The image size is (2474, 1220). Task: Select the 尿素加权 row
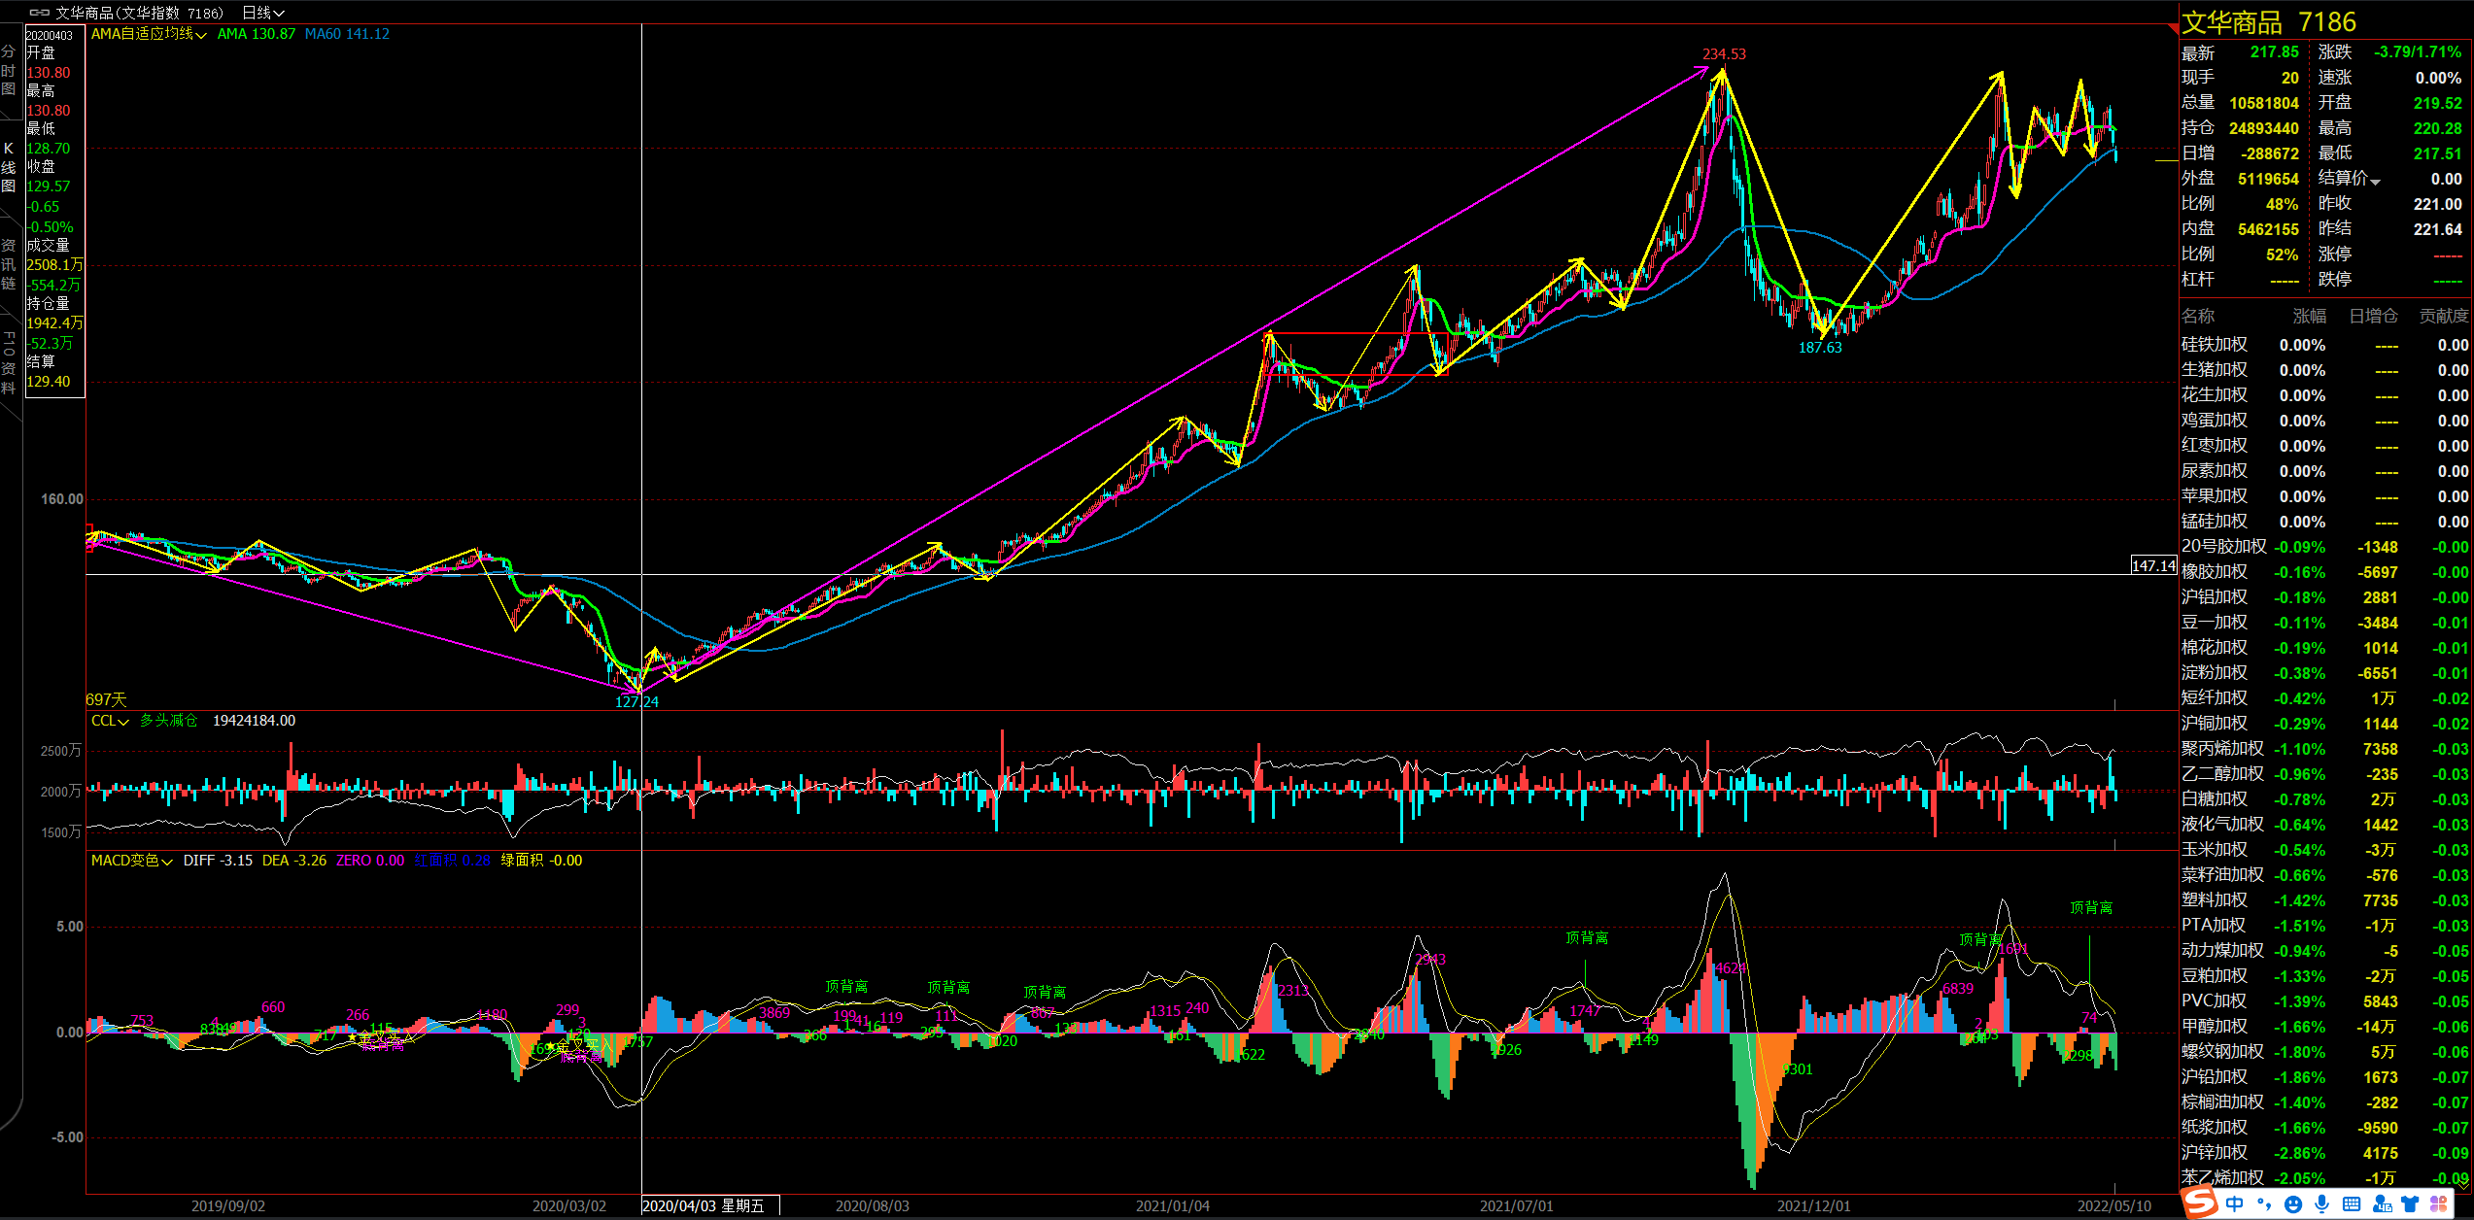(2325, 471)
